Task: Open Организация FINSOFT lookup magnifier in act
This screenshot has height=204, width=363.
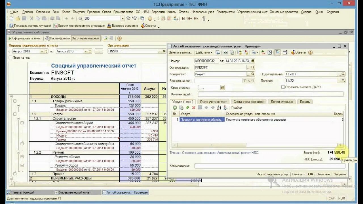Action: tap(253, 67)
